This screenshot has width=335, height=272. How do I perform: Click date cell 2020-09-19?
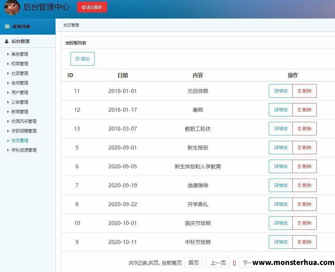[123, 185]
